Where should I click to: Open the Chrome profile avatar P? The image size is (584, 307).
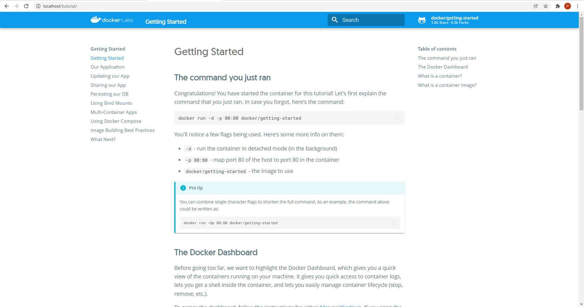click(x=567, y=6)
